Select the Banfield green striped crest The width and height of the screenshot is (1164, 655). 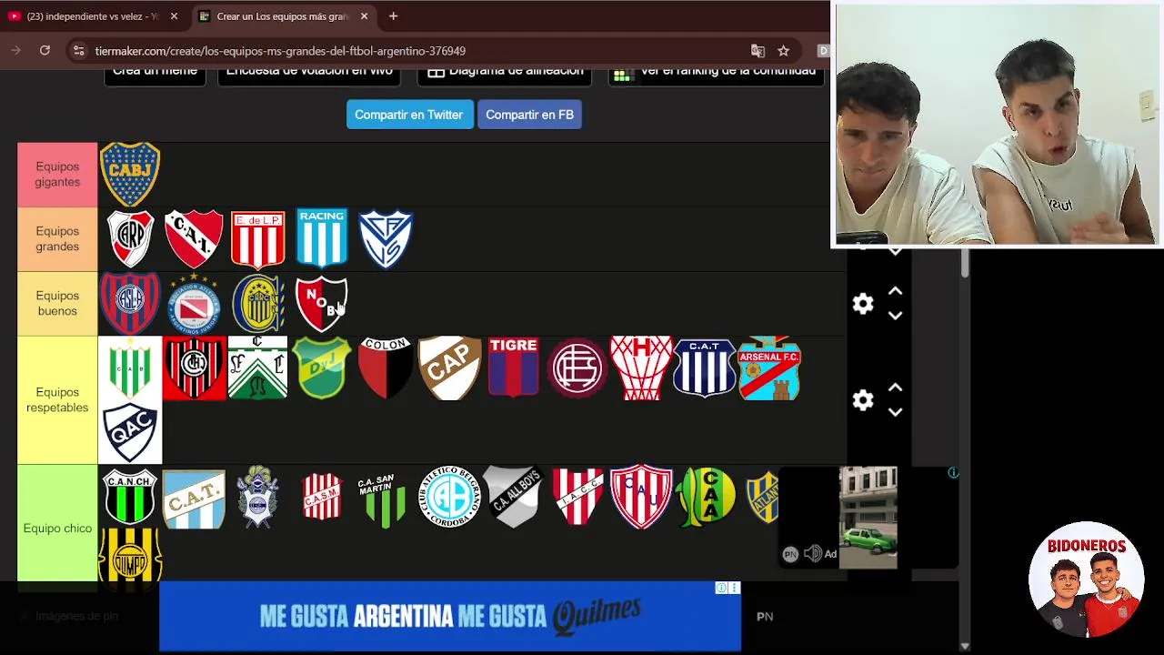click(130, 368)
